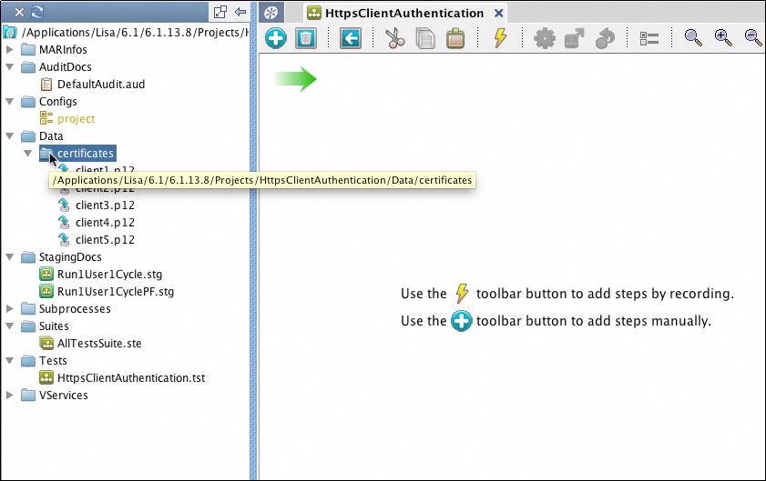Click the Run1User1Cycle.stg staging icon
This screenshot has width=766, height=481.
(x=46, y=274)
